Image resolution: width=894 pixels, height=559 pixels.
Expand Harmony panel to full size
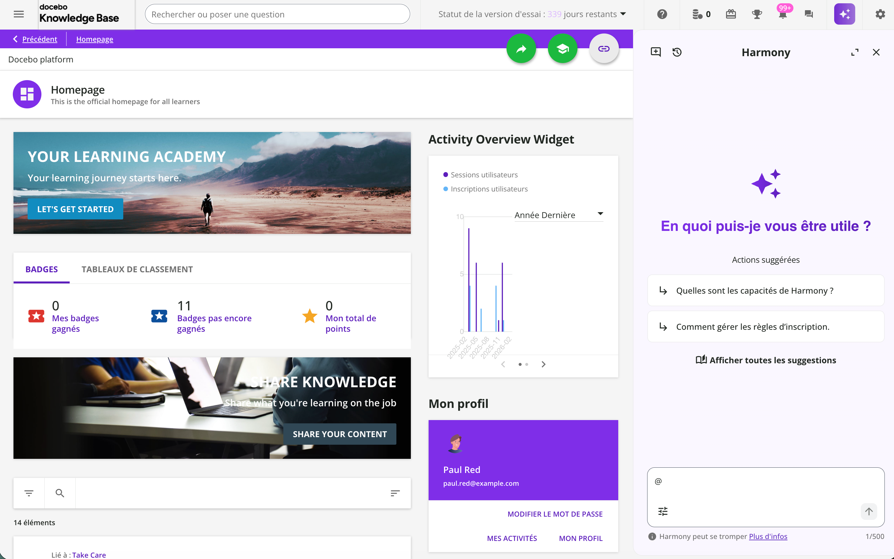[x=855, y=52]
